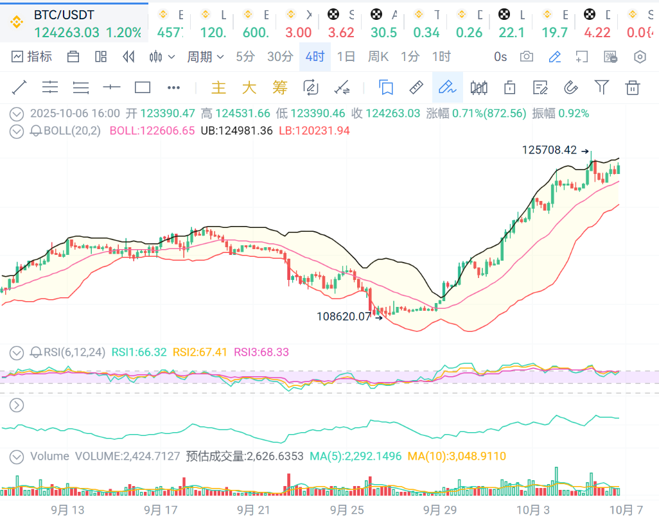Open the 指标 indicators button
This screenshot has height=522, width=659.
point(32,57)
